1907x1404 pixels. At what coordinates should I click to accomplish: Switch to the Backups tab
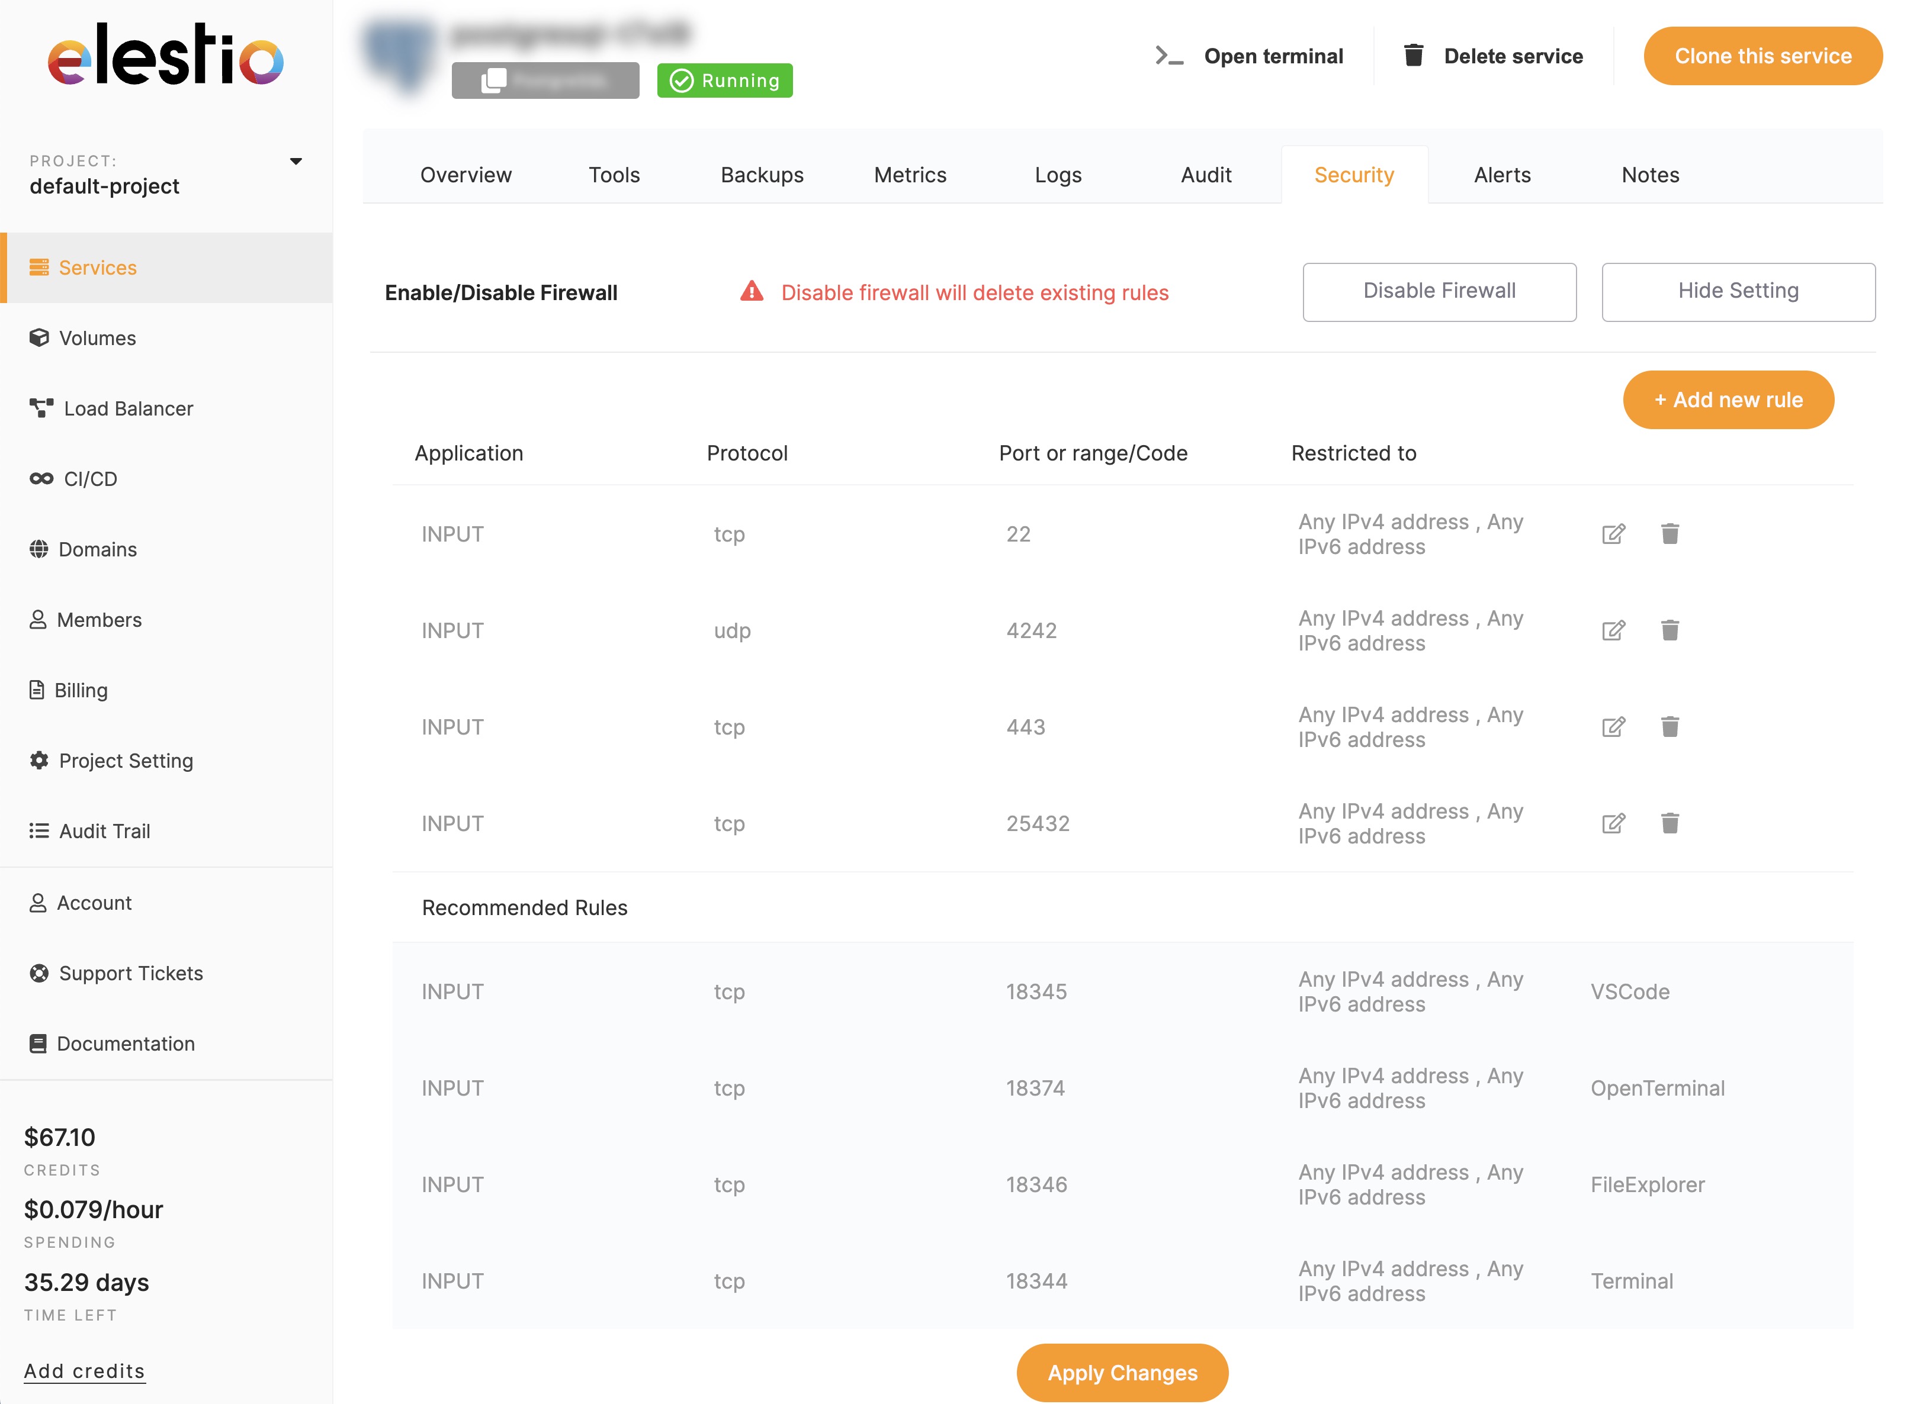[x=762, y=174]
